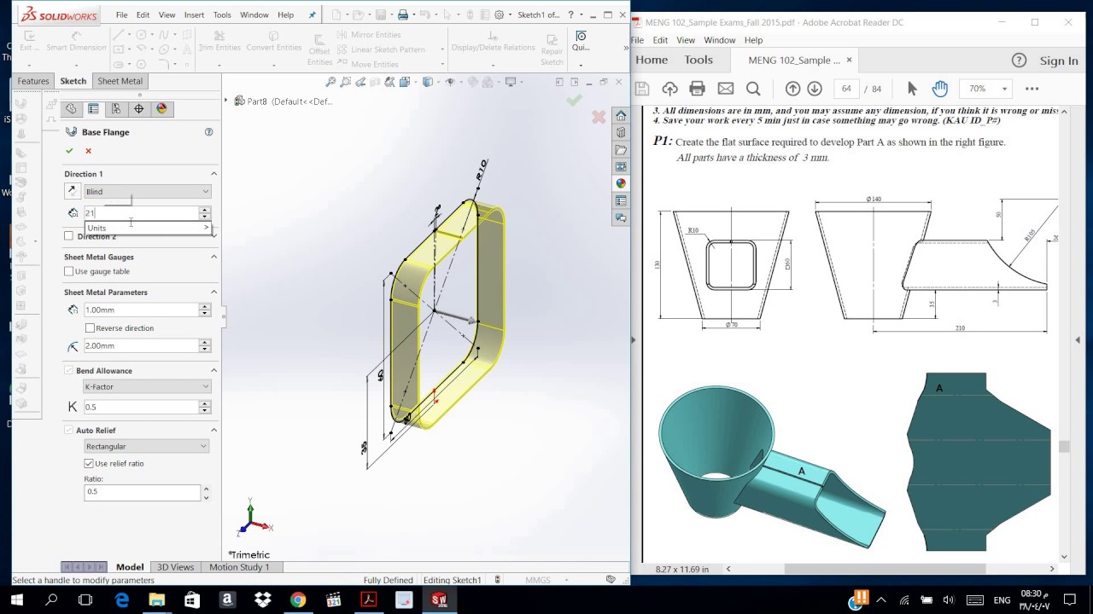Collapse the Direction 1 section

point(213,174)
